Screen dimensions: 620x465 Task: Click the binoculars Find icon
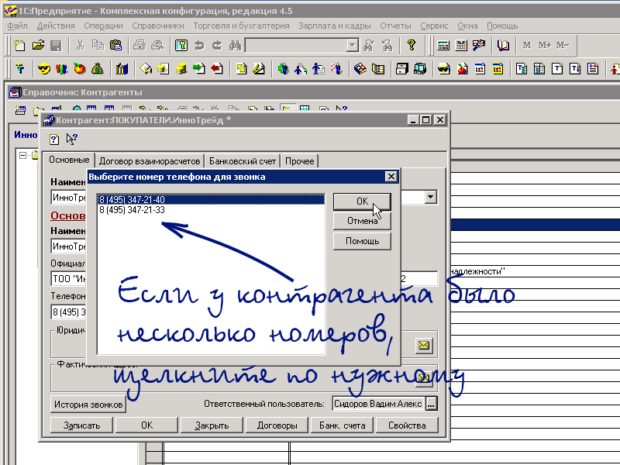pos(235,46)
